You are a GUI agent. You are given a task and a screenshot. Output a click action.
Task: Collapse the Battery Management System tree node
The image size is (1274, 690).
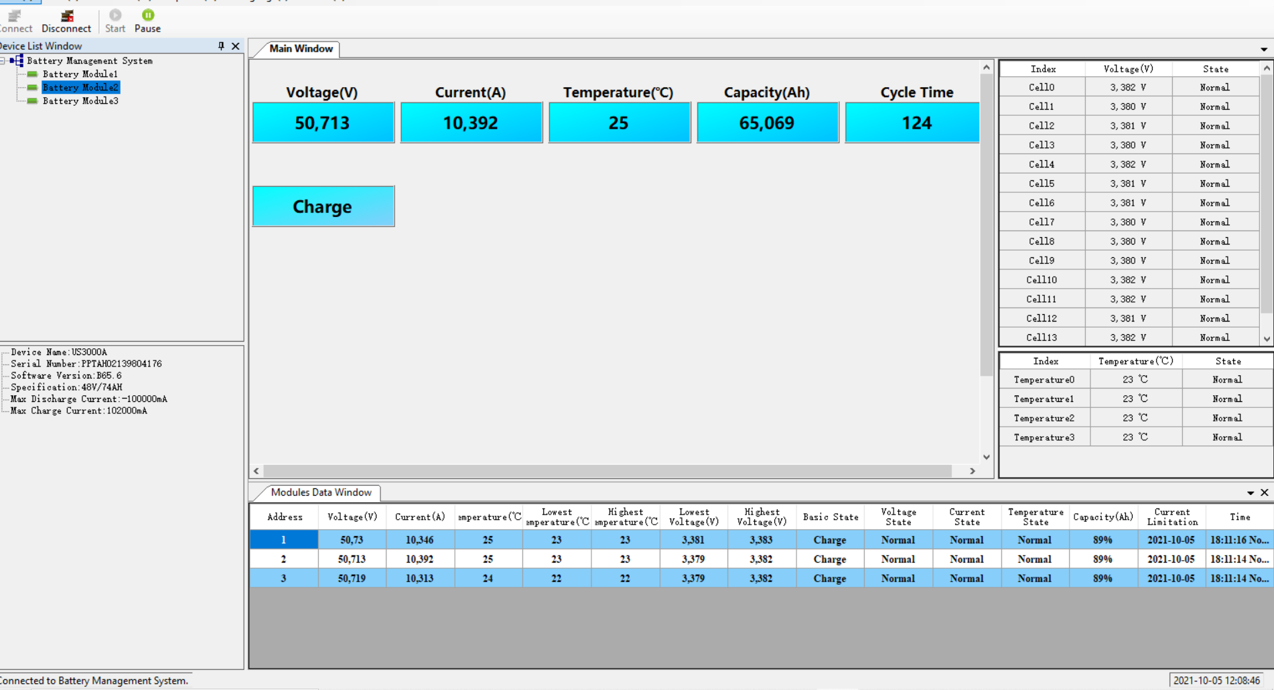click(x=3, y=60)
